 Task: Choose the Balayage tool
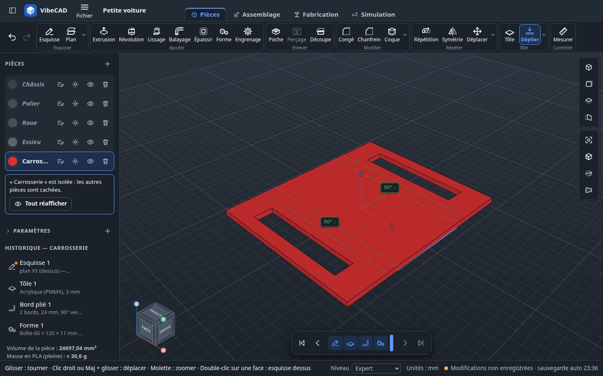click(x=180, y=35)
